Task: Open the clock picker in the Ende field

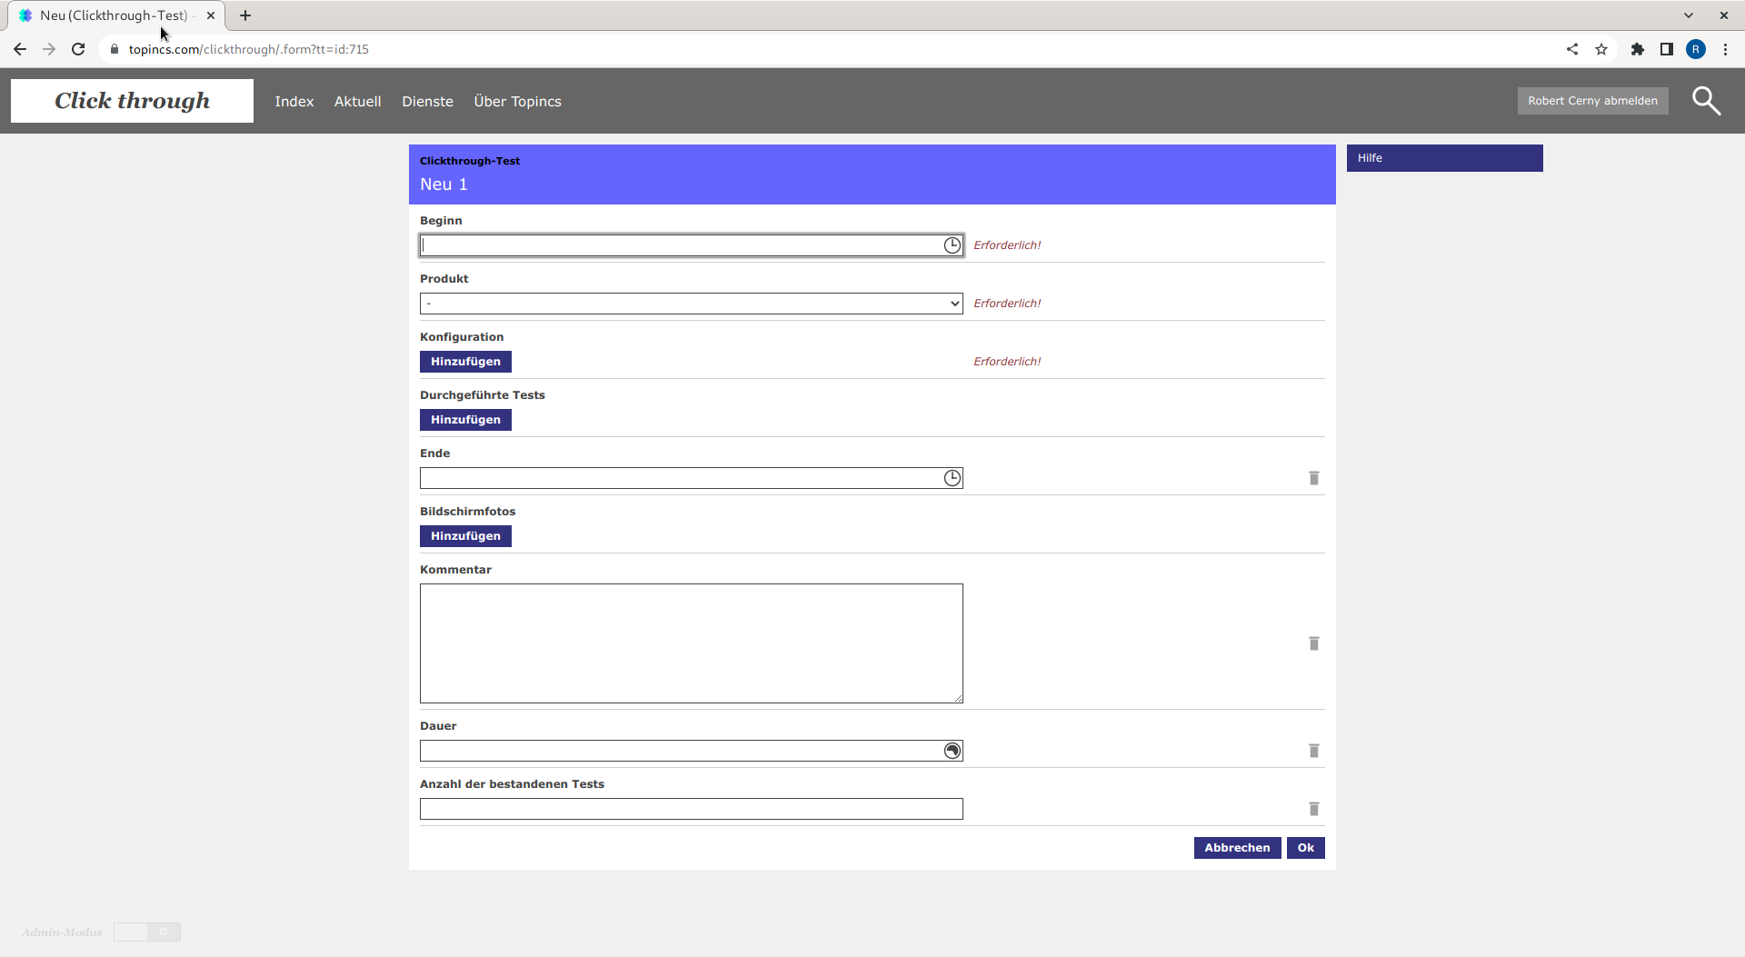Action: (x=952, y=478)
